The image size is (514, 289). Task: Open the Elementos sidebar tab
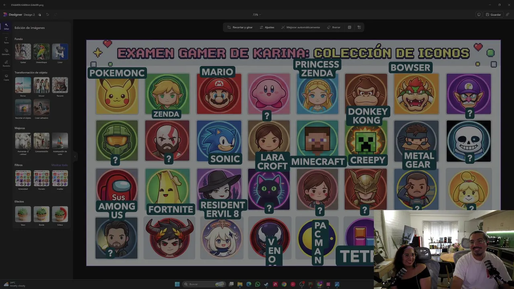point(6,52)
